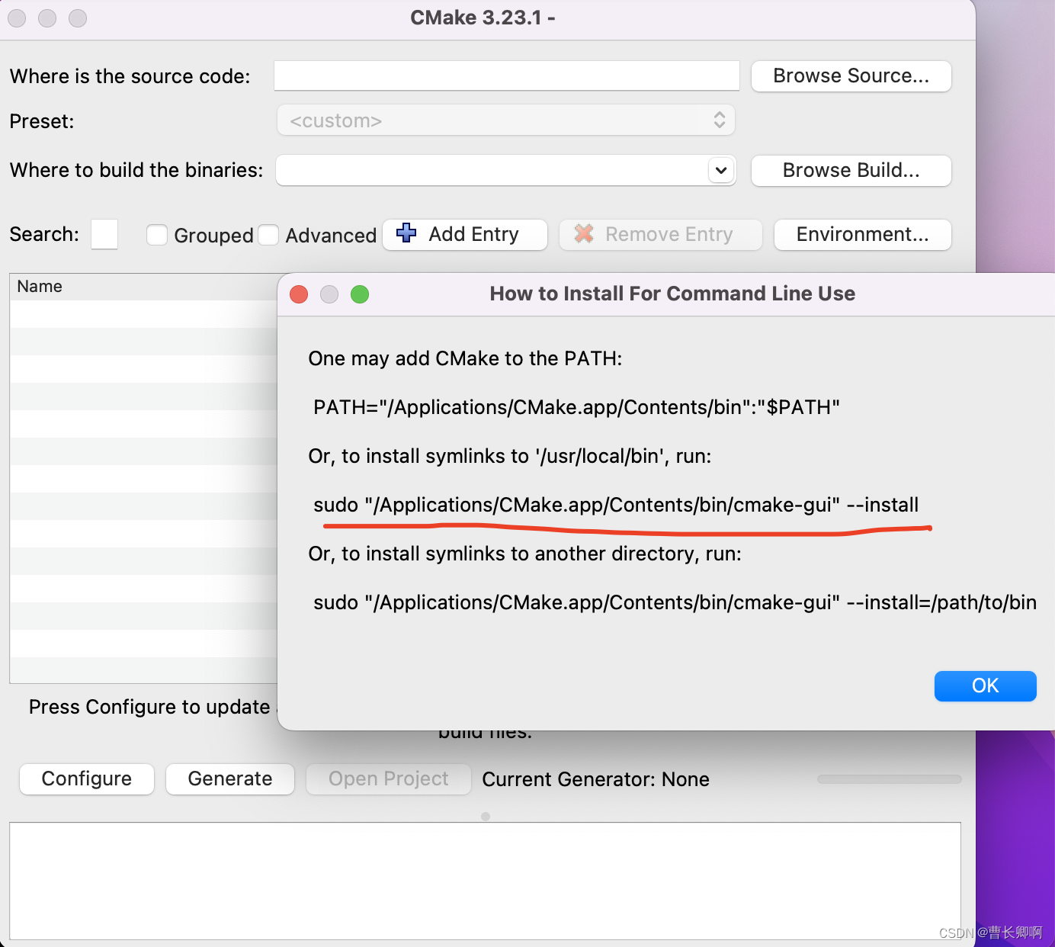Open the Preset custom dropdown
1055x947 pixels.
coord(505,120)
